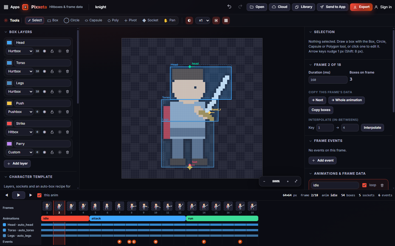The width and height of the screenshot is (395, 246).
Task: Click the yellow Push layer color swatch
Action: coord(9,103)
